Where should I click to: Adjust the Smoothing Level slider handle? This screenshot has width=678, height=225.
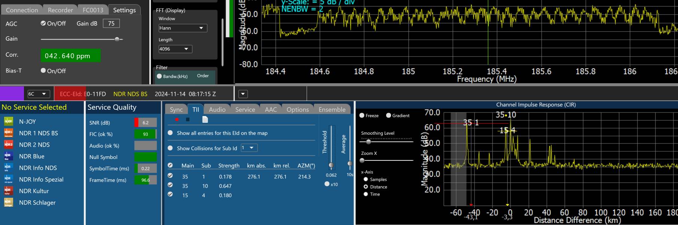pos(369,142)
